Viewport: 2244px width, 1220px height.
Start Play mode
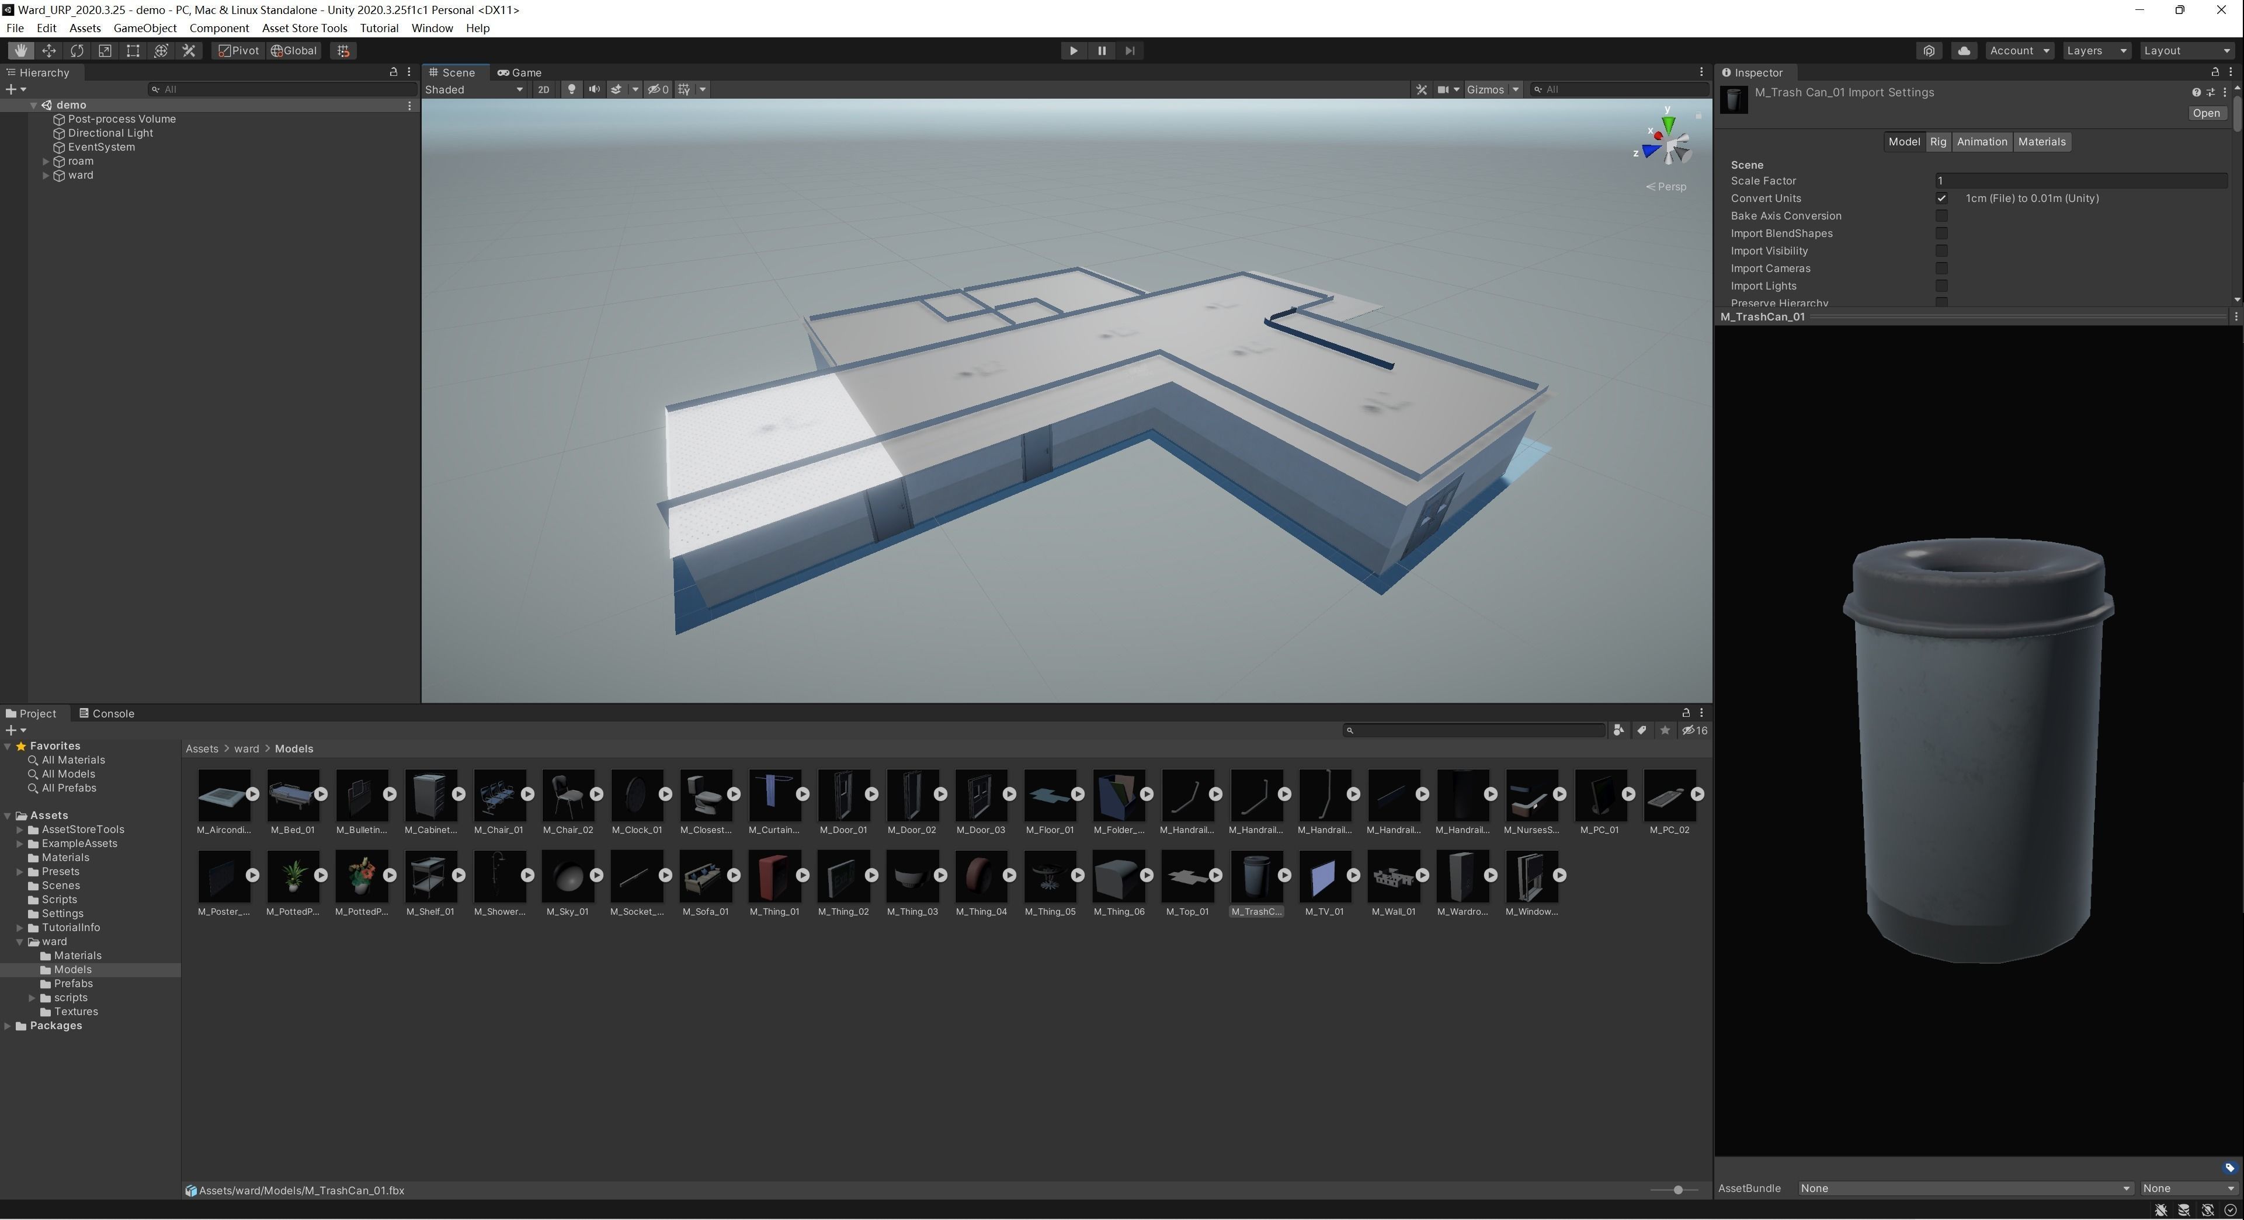tap(1073, 51)
